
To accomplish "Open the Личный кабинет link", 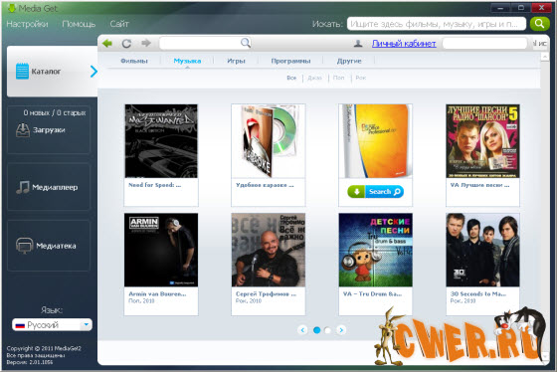I will (404, 44).
